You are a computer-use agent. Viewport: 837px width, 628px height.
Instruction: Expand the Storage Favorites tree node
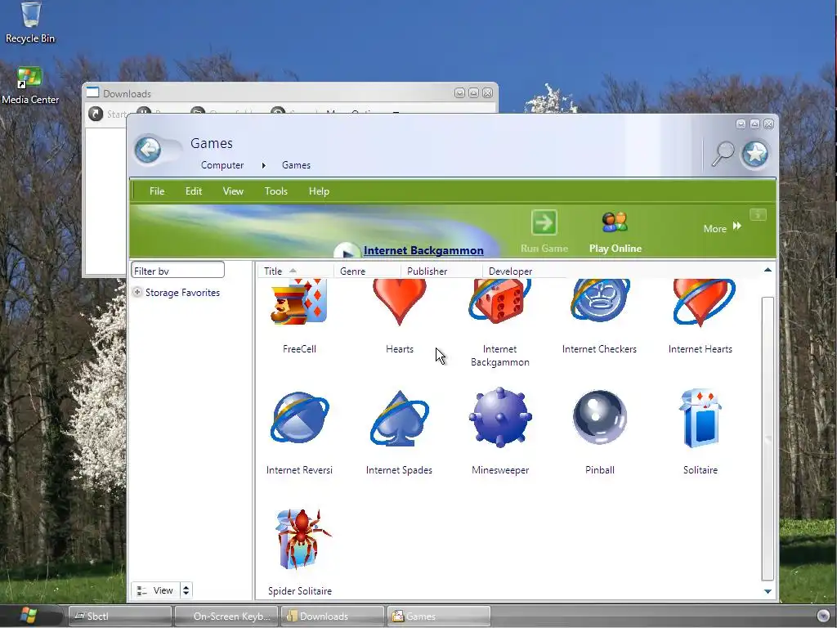(137, 292)
